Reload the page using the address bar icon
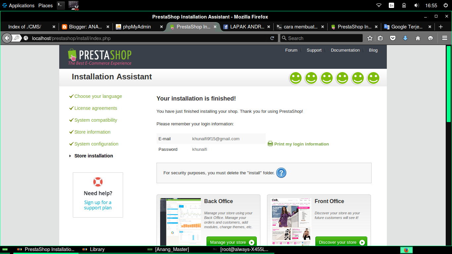 272,38
